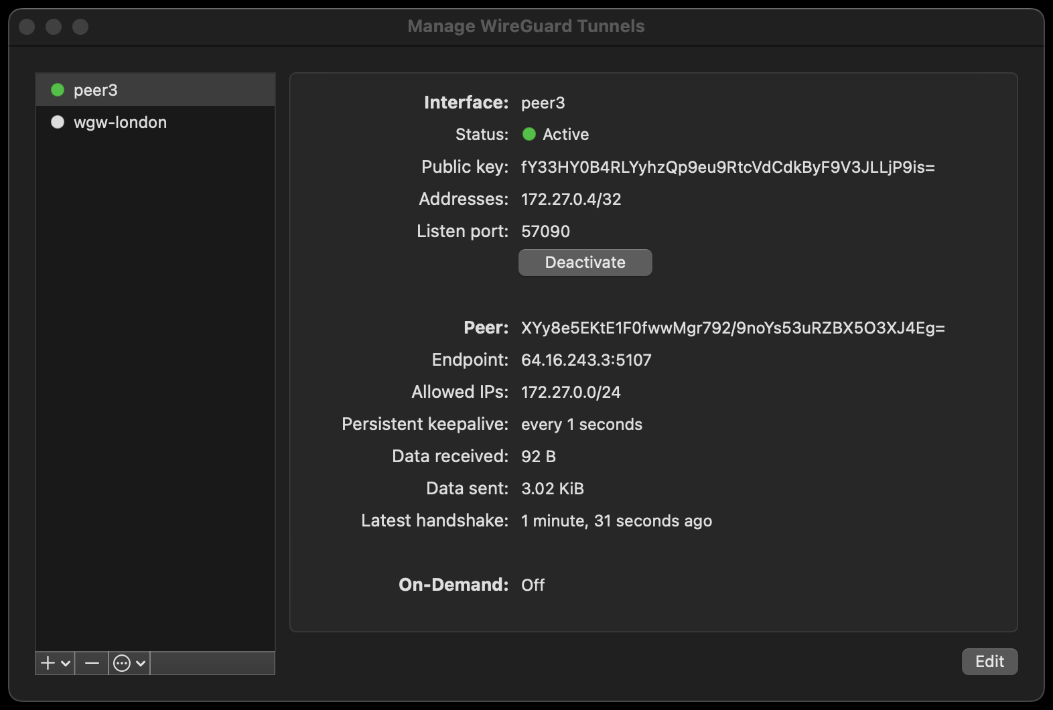Click the add tunnel plus icon
This screenshot has height=710, width=1053.
pos(48,663)
